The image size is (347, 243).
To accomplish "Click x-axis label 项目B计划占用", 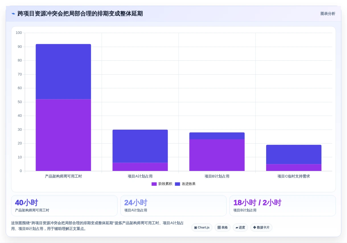I will (217, 176).
